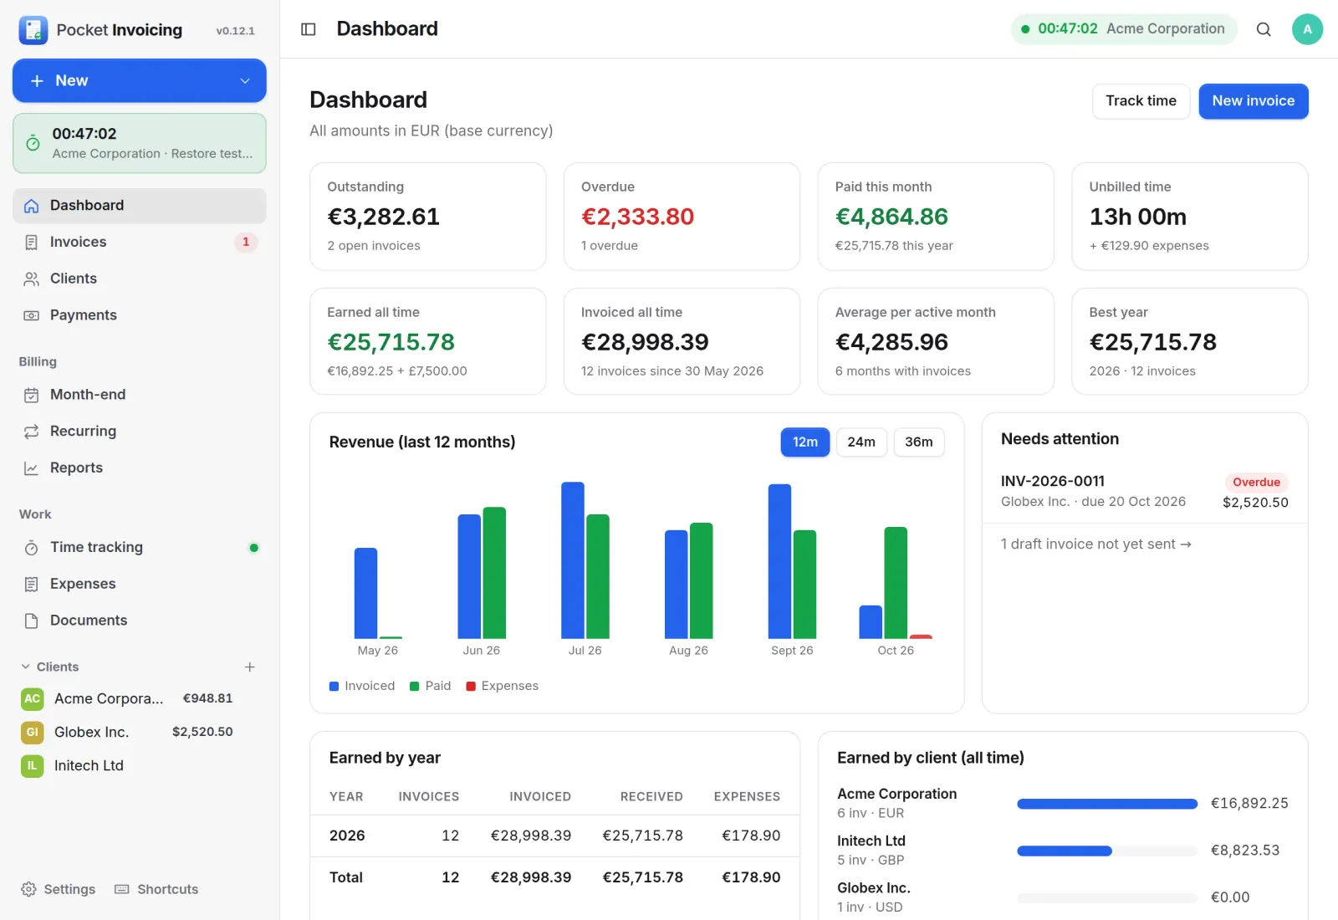Click the Invoices document icon
Viewport: 1338px width, 920px height.
(x=32, y=243)
